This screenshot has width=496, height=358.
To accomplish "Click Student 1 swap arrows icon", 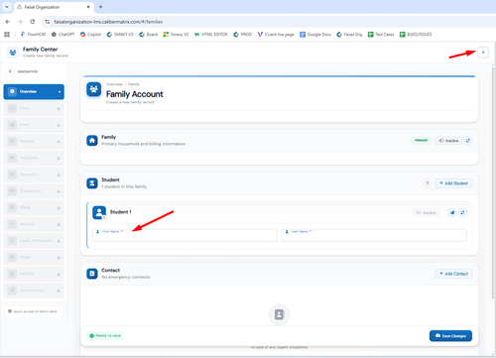I will (x=462, y=212).
